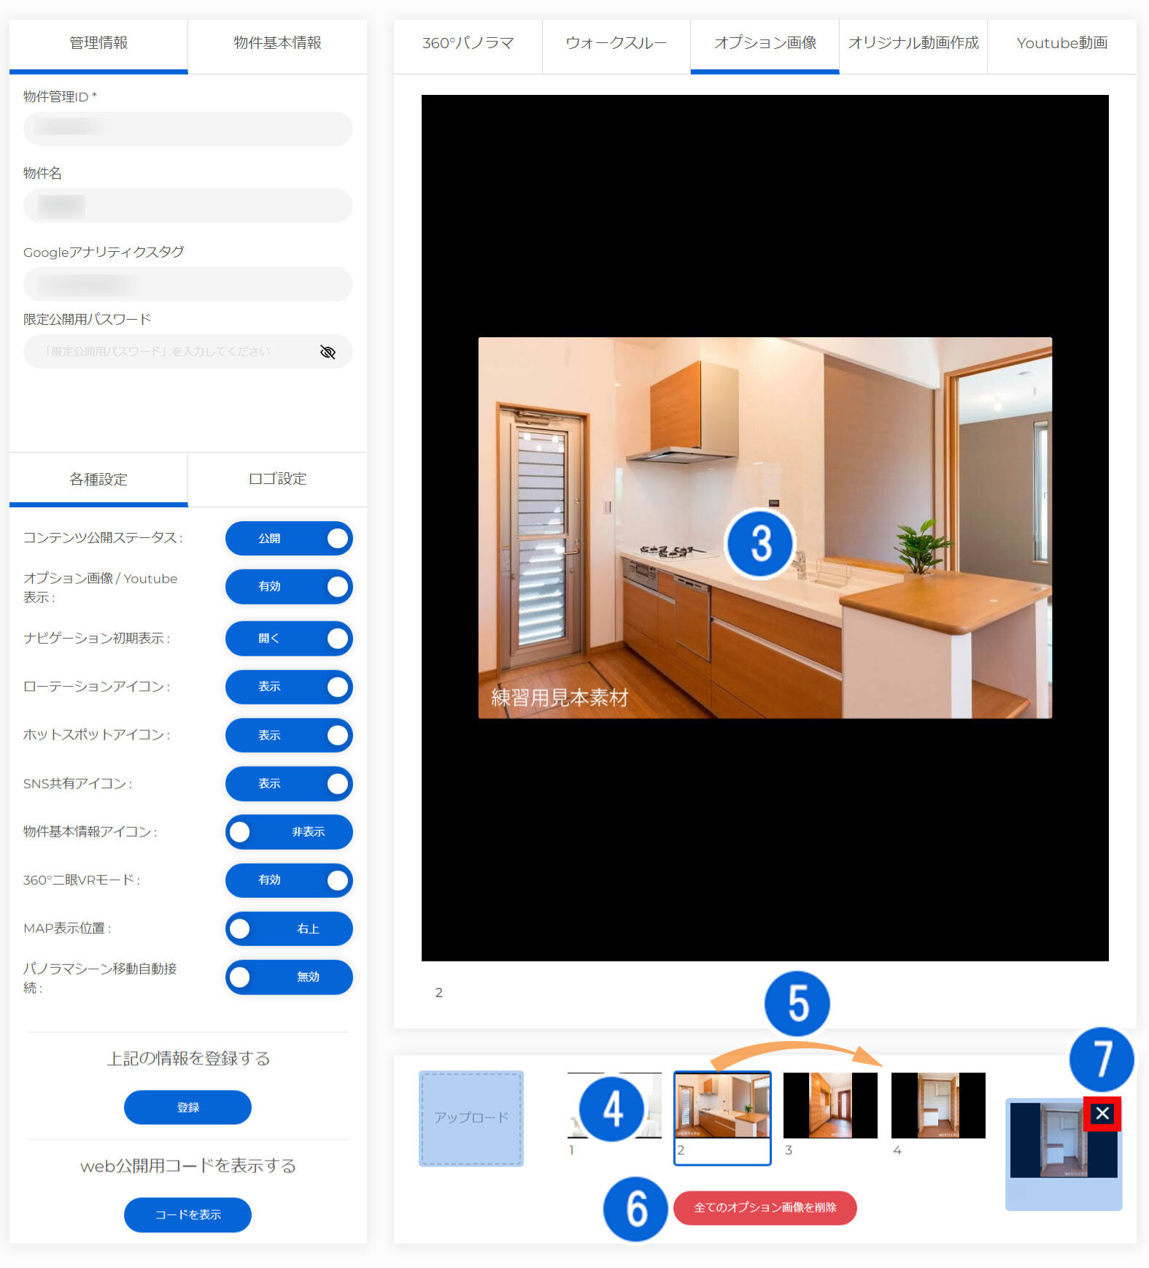Click the アップロード drop area

(471, 1118)
